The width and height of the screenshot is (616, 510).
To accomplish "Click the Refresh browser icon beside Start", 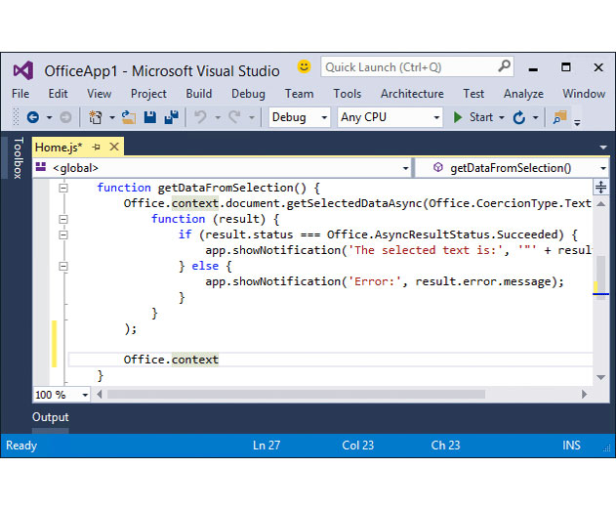I will [x=519, y=117].
